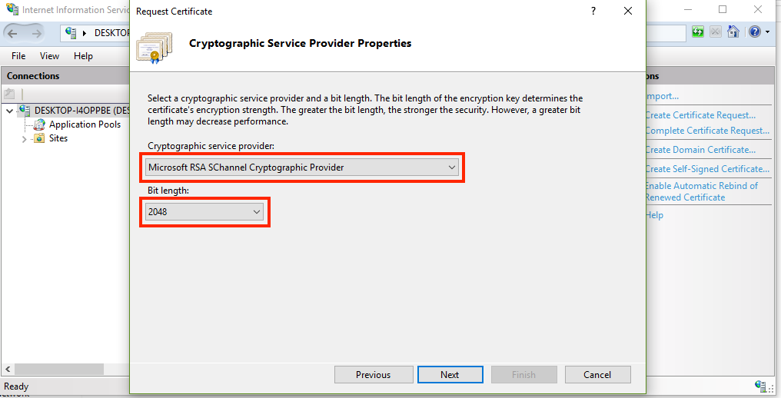This screenshot has height=398, width=781.
Task: Click the Previous button
Action: pos(373,375)
